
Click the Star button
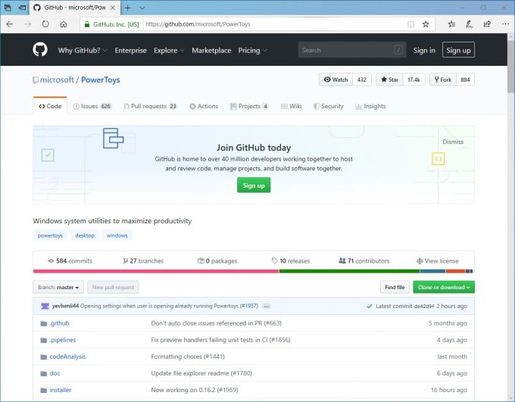[x=389, y=79]
